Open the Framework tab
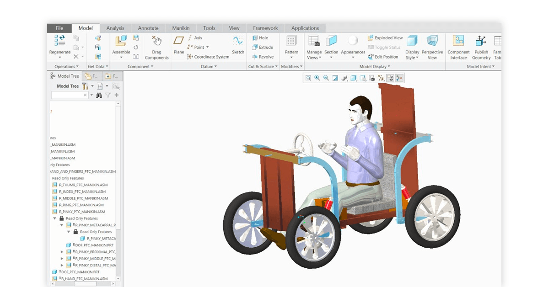The image size is (549, 287). tap(265, 28)
